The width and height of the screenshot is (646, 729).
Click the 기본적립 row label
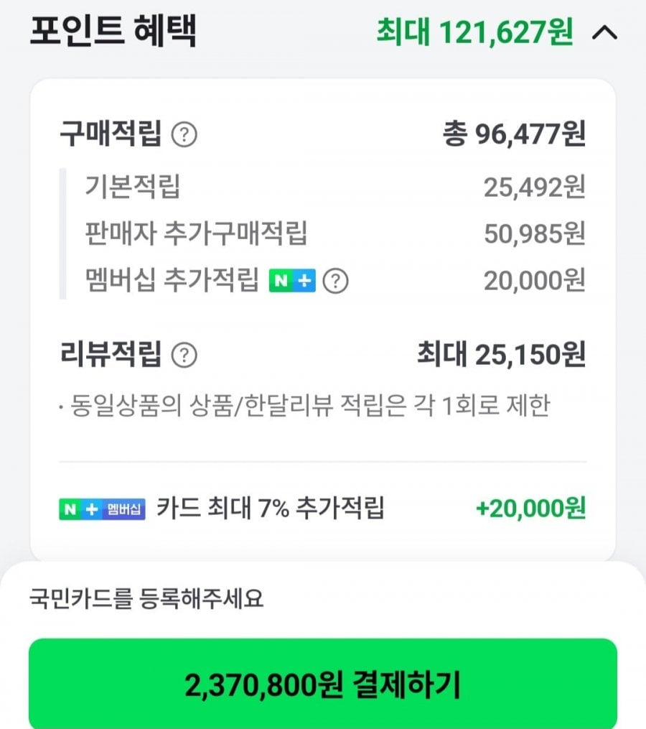click(132, 187)
